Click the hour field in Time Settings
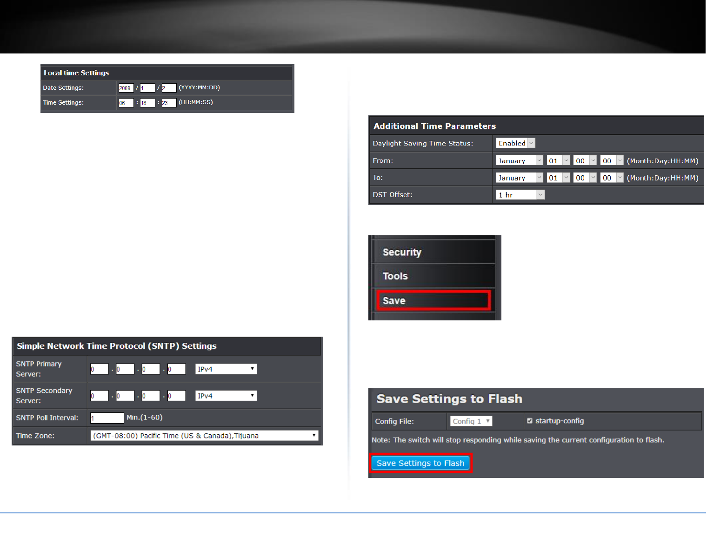Screen dimensions: 720x558 pyautogui.click(x=126, y=103)
